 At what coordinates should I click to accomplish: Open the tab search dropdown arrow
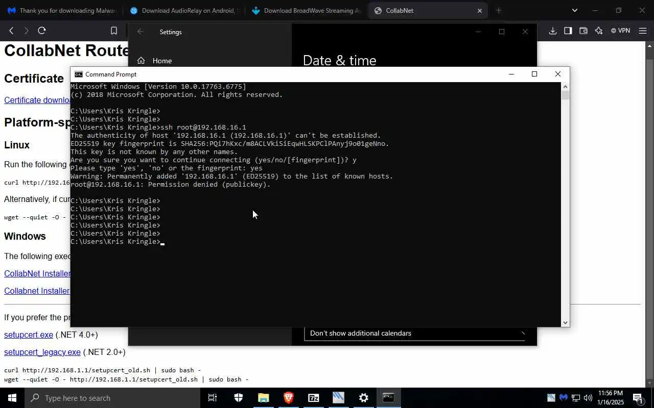(575, 10)
